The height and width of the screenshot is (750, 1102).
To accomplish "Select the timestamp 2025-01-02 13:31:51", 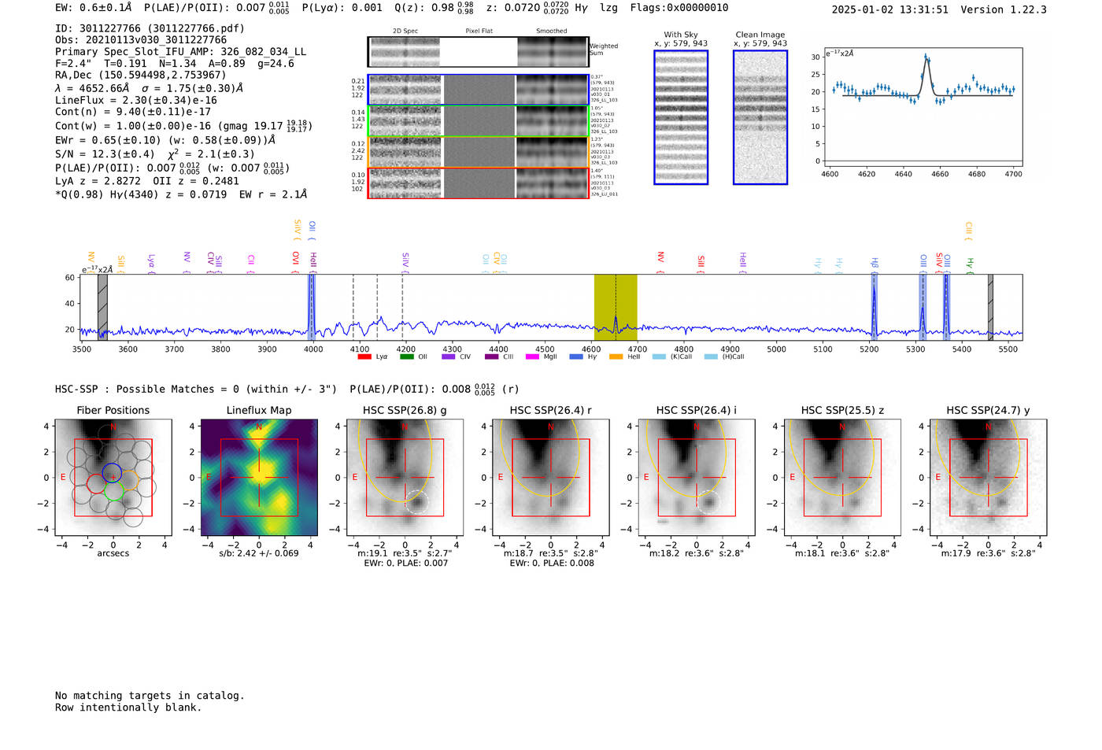I will [890, 9].
